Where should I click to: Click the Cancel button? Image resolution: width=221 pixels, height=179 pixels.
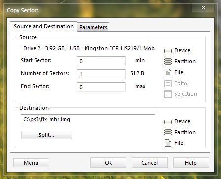pyautogui.click(x=149, y=163)
